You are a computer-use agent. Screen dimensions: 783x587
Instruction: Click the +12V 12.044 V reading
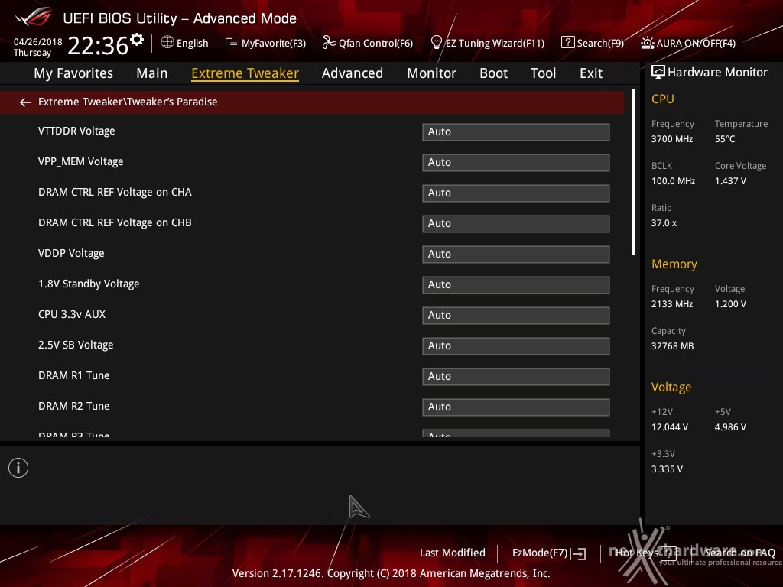(670, 427)
